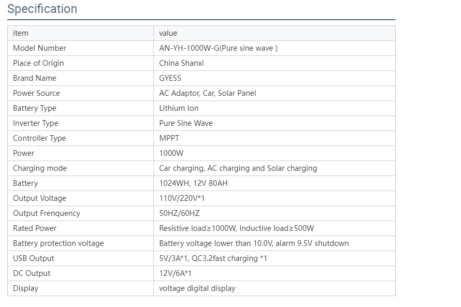This screenshot has height=307, width=461.
Task: Select the USB Output QC3.2 fast charging value
Action: point(213,258)
